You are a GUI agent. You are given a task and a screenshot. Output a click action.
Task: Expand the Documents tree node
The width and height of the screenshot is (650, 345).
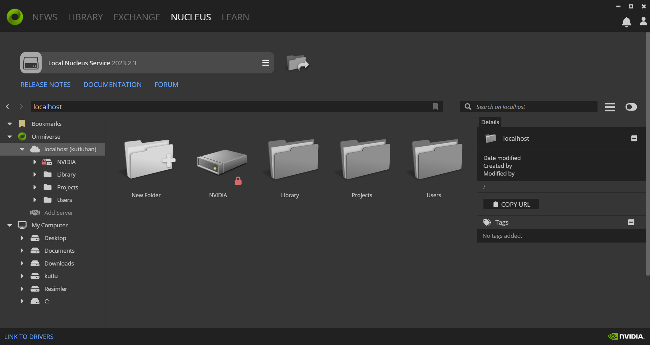(22, 251)
